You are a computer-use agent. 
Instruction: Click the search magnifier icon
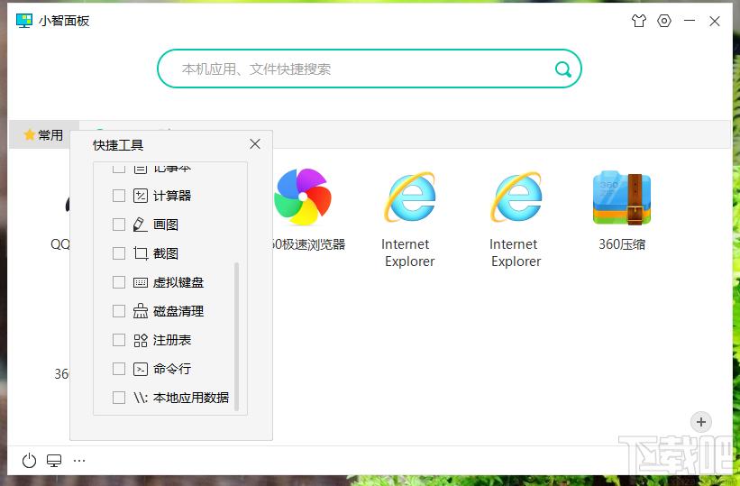click(562, 69)
